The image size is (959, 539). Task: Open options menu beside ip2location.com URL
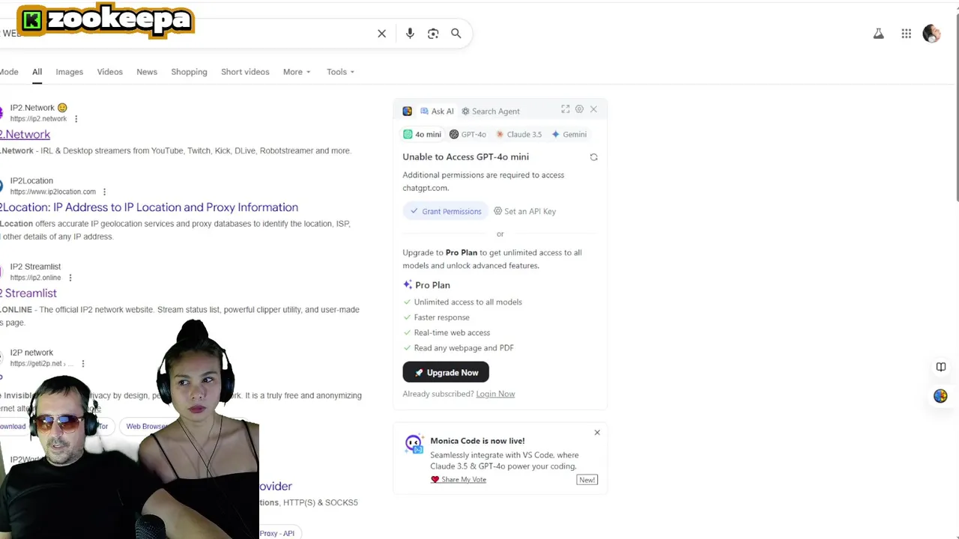click(104, 192)
